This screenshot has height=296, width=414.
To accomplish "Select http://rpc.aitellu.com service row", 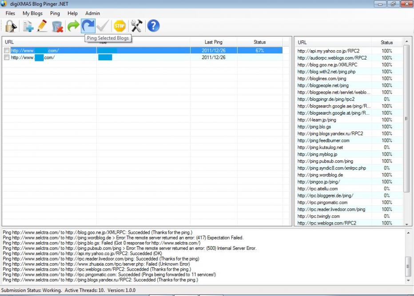I will pyautogui.click(x=349, y=188).
